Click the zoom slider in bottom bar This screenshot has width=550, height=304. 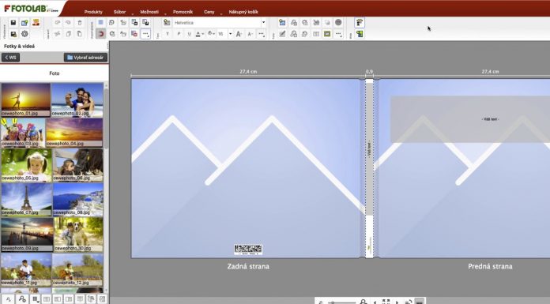tap(341, 302)
